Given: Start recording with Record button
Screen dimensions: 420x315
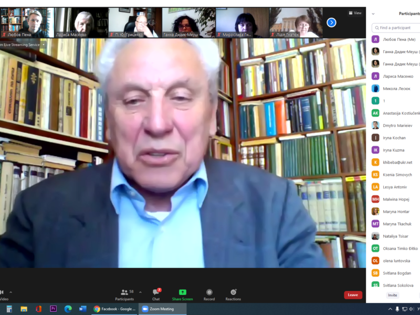Looking at the screenshot, I should (x=209, y=292).
